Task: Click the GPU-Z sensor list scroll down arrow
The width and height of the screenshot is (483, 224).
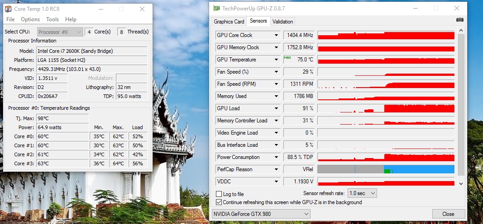Action: coord(461,183)
